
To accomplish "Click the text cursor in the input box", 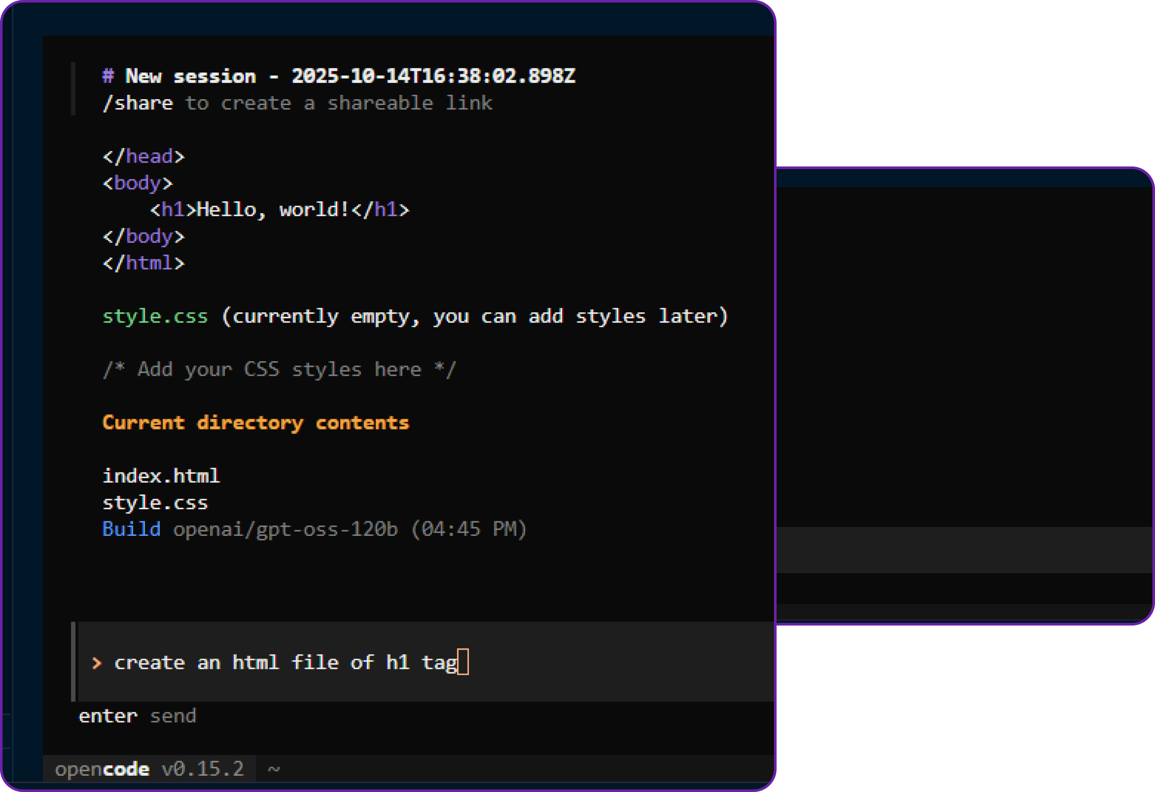I will pos(464,662).
